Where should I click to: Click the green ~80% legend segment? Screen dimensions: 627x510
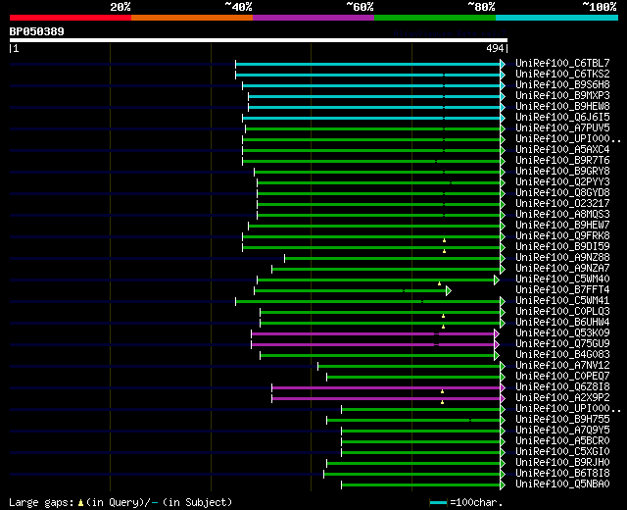pos(435,18)
